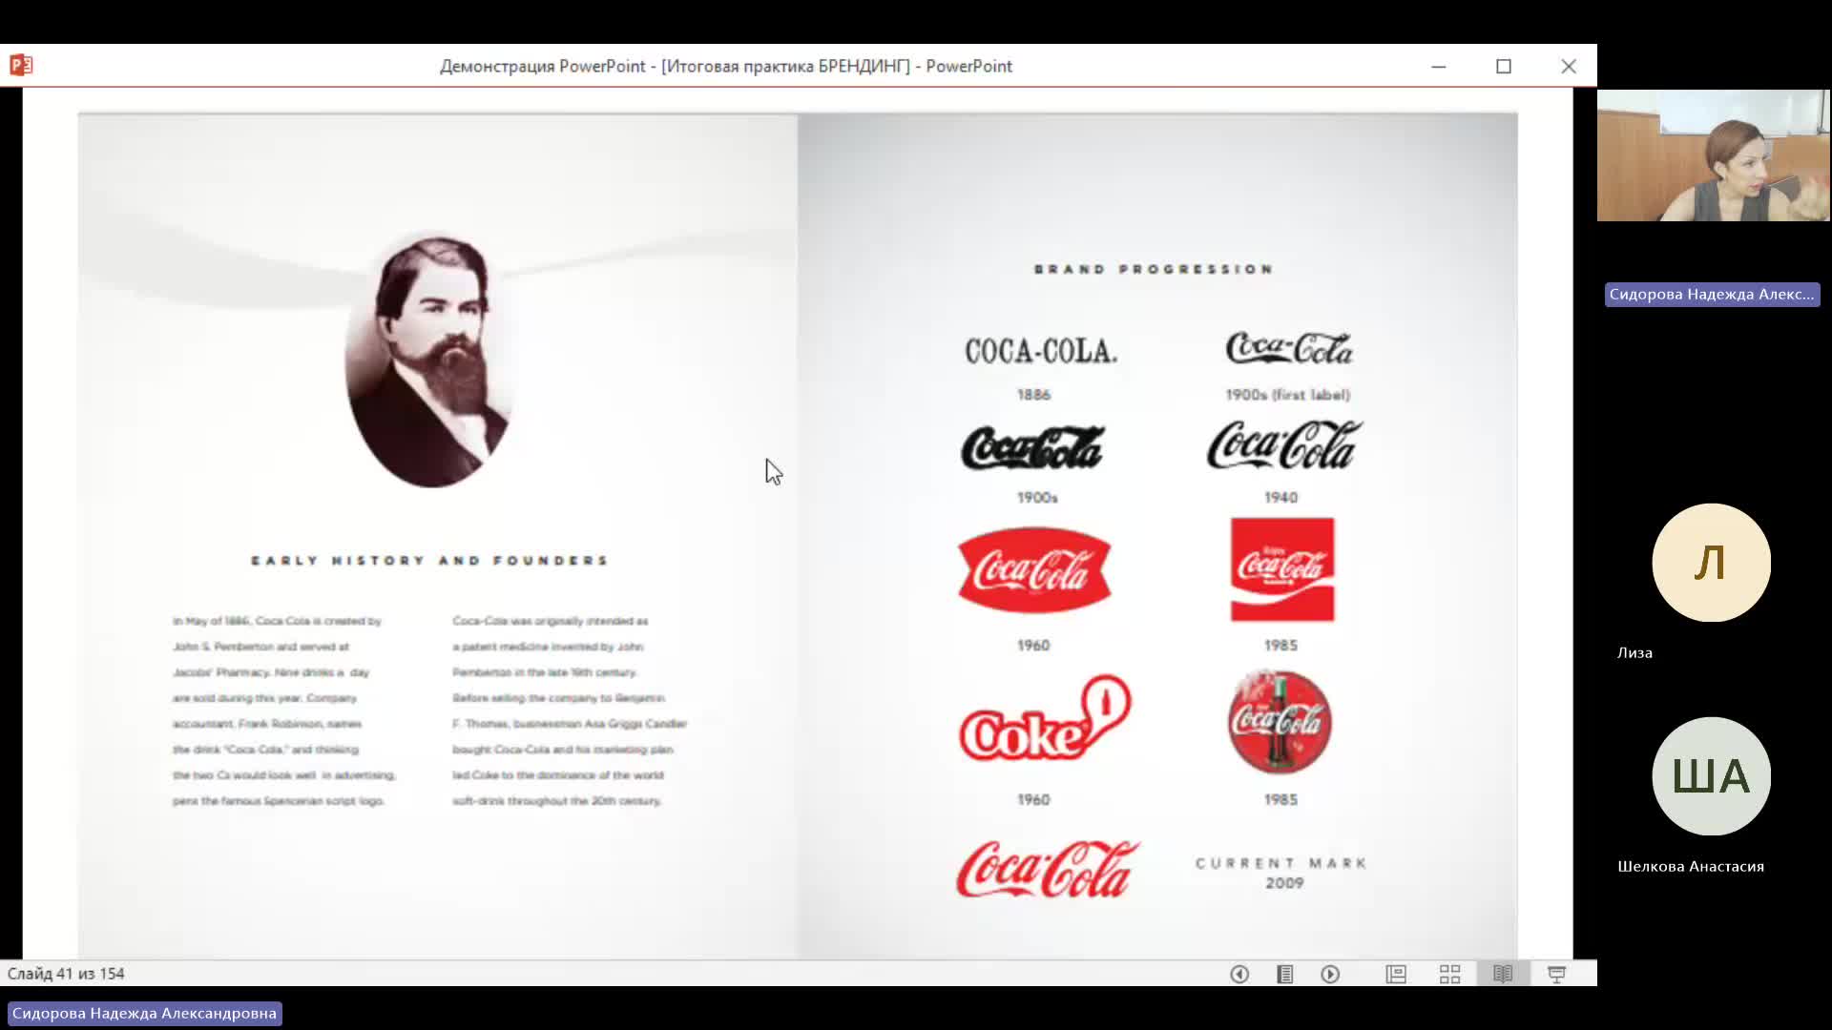This screenshot has height=1030, width=1832.
Task: Click the 'Сидорова Надежда Алекс...' name label
Action: click(1712, 295)
